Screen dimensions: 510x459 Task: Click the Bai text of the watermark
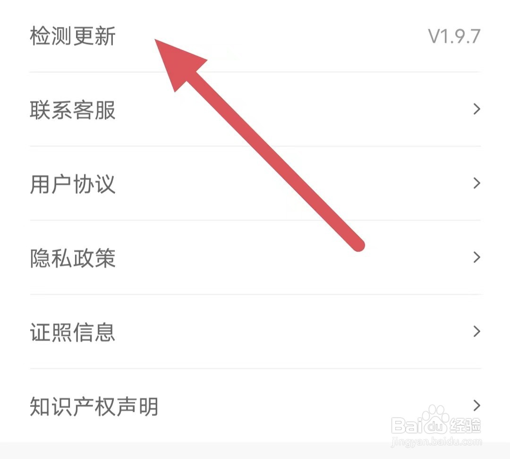407,425
